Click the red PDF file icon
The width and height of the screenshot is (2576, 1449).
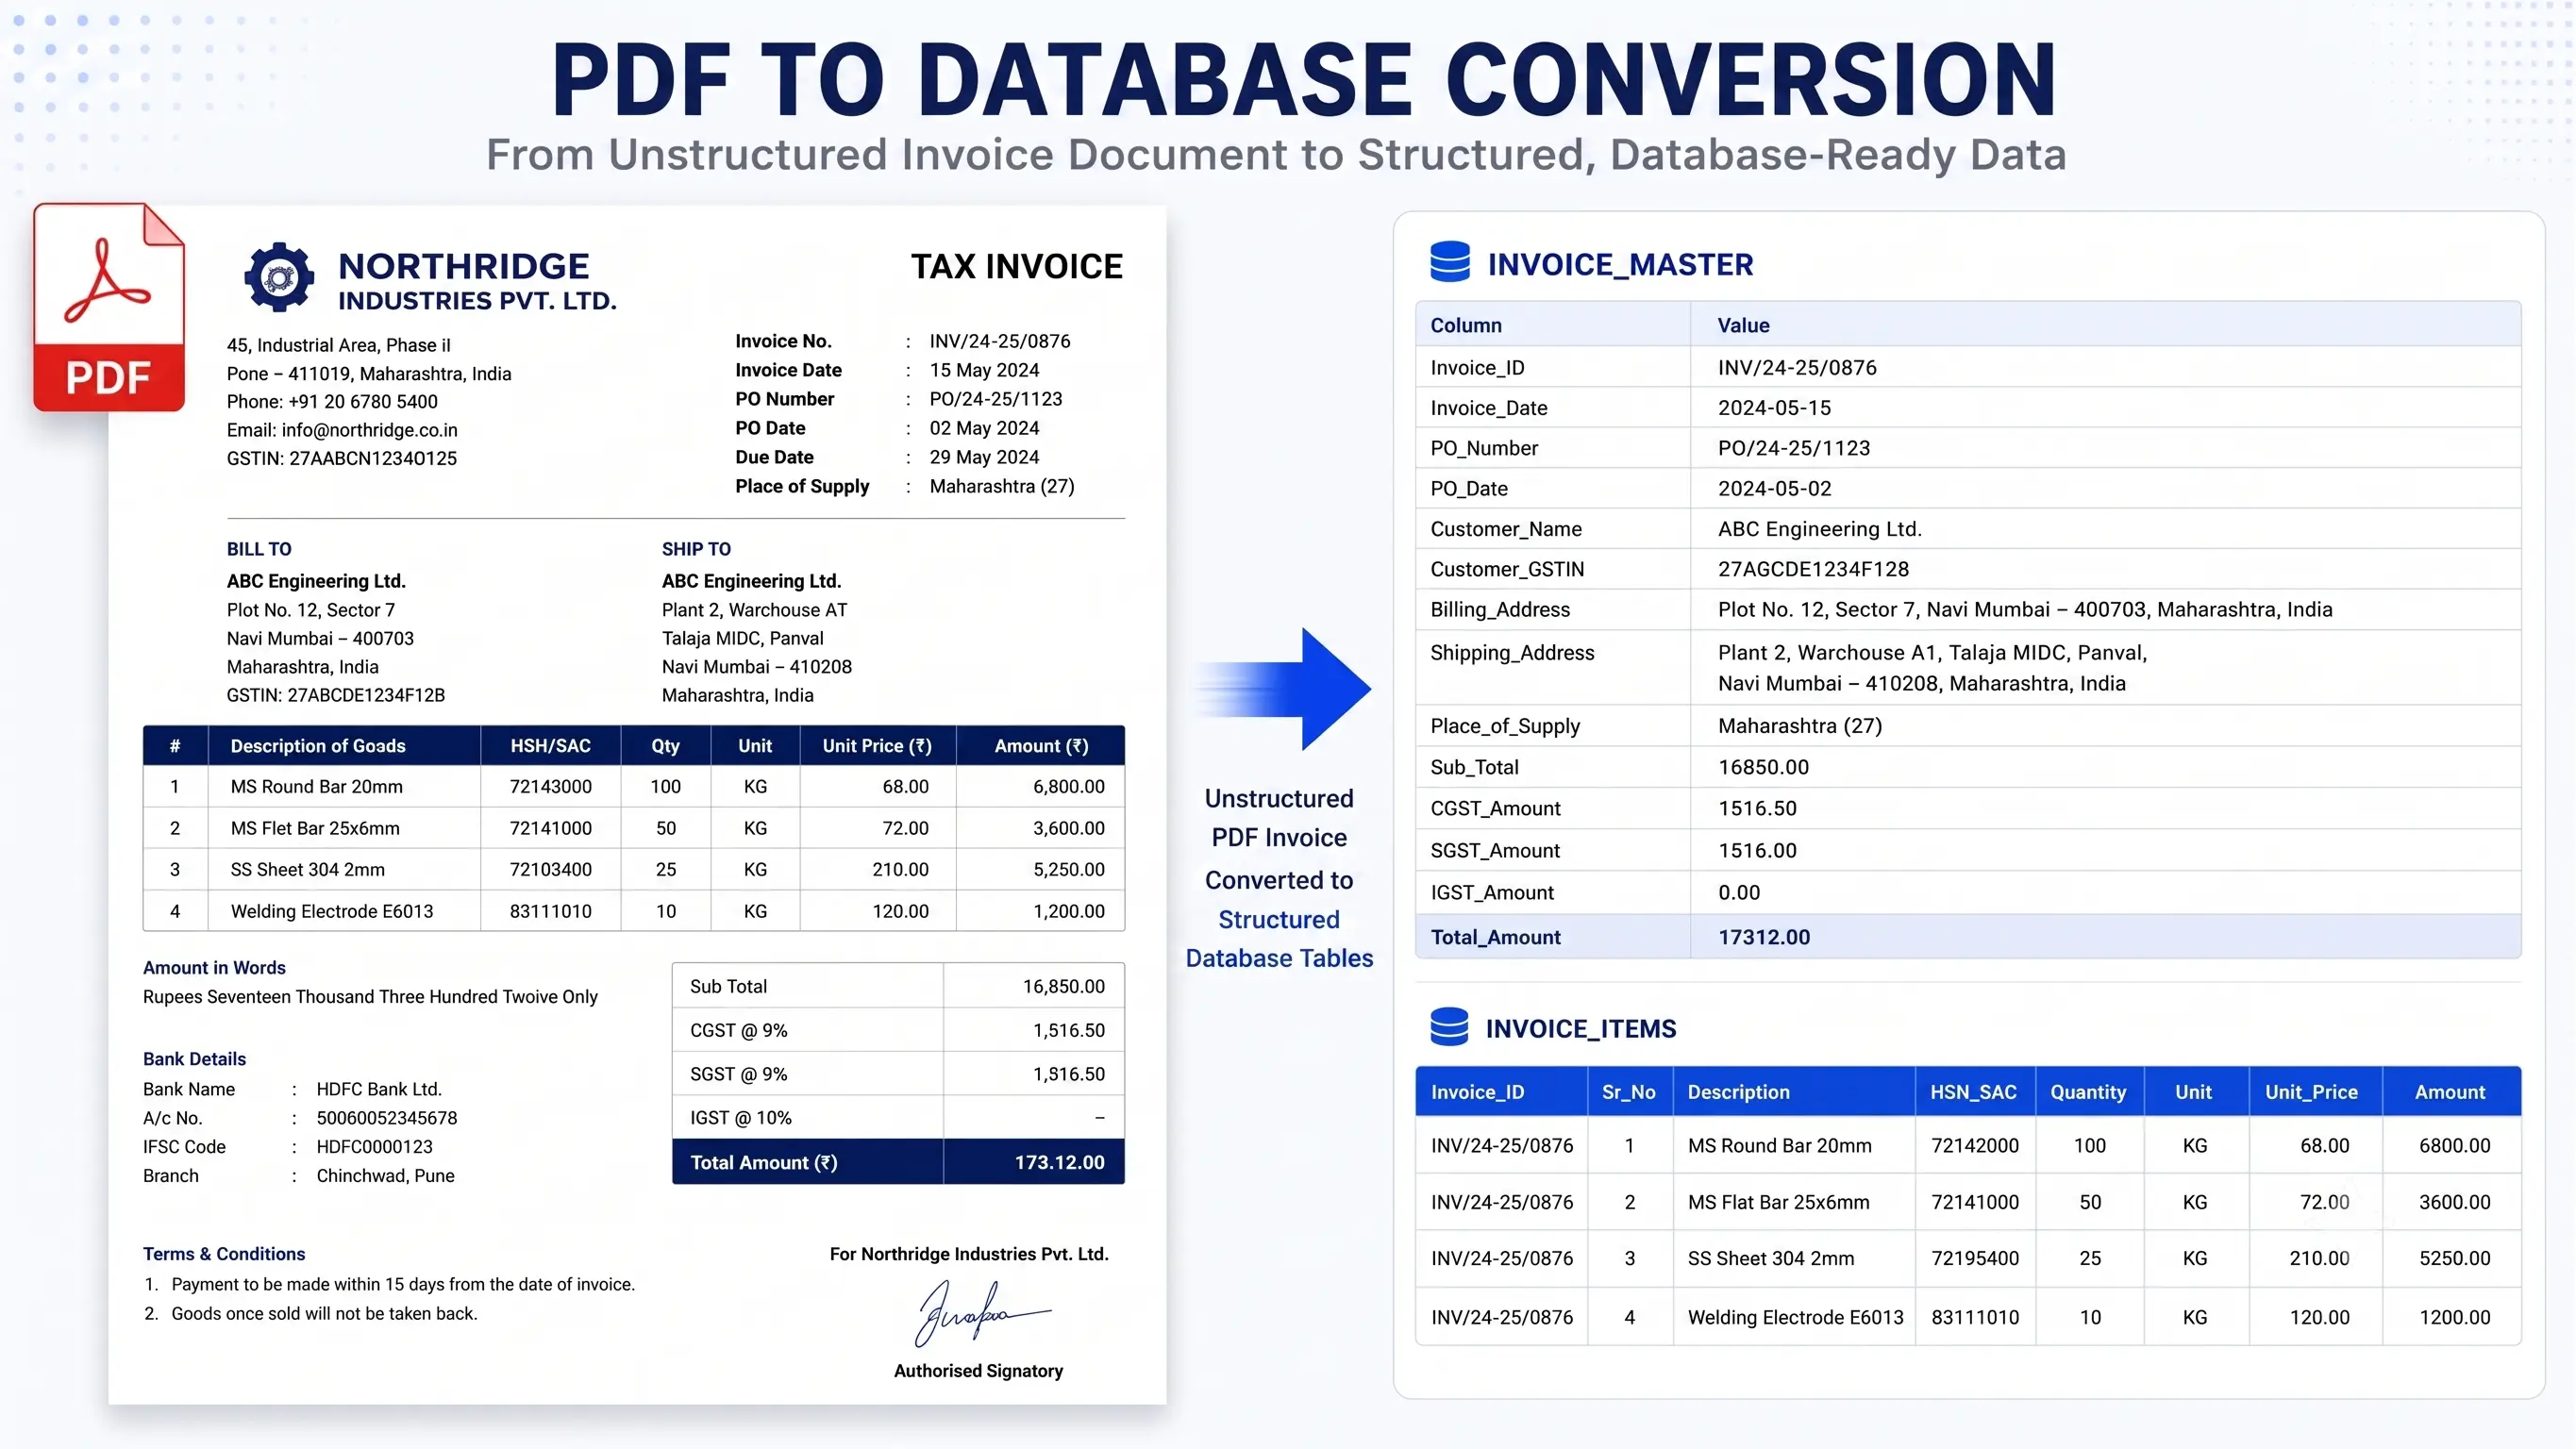click(109, 308)
